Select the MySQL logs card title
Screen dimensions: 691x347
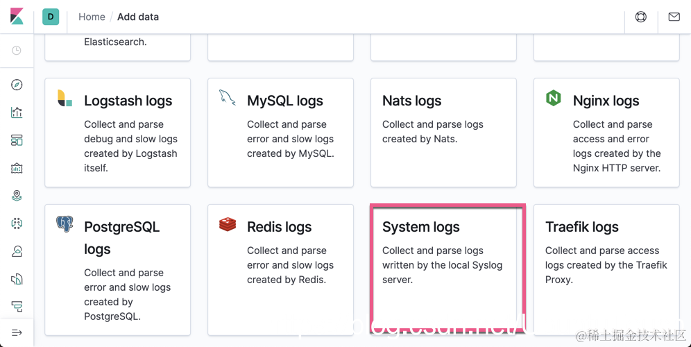click(285, 101)
